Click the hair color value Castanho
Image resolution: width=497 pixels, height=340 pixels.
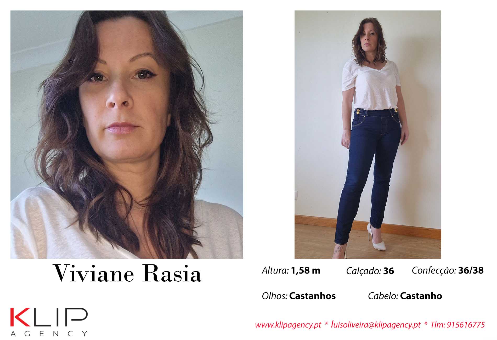[x=421, y=296]
